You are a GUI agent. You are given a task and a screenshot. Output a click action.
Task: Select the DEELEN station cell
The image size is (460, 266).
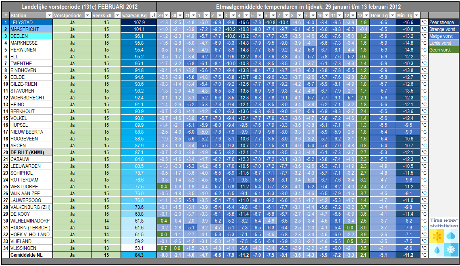point(31,36)
